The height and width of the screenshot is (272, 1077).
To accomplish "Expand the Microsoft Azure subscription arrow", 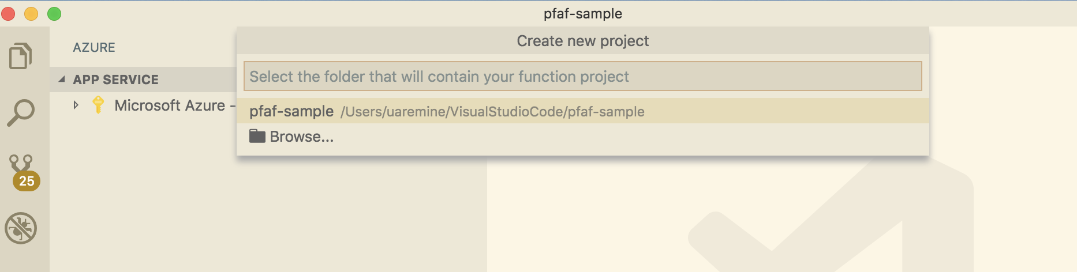I will point(76,105).
